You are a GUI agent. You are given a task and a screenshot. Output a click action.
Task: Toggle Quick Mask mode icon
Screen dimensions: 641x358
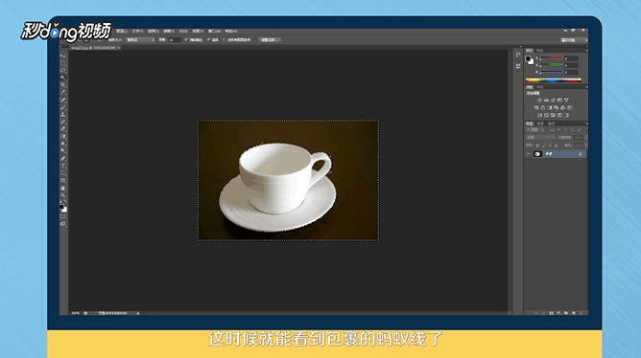63,216
